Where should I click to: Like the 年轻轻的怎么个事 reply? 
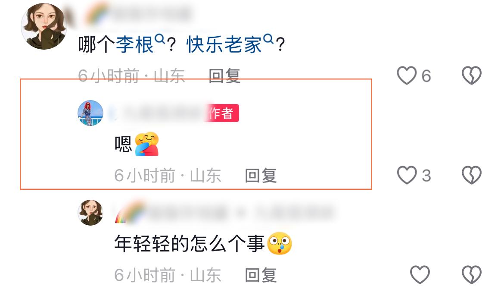click(x=420, y=275)
